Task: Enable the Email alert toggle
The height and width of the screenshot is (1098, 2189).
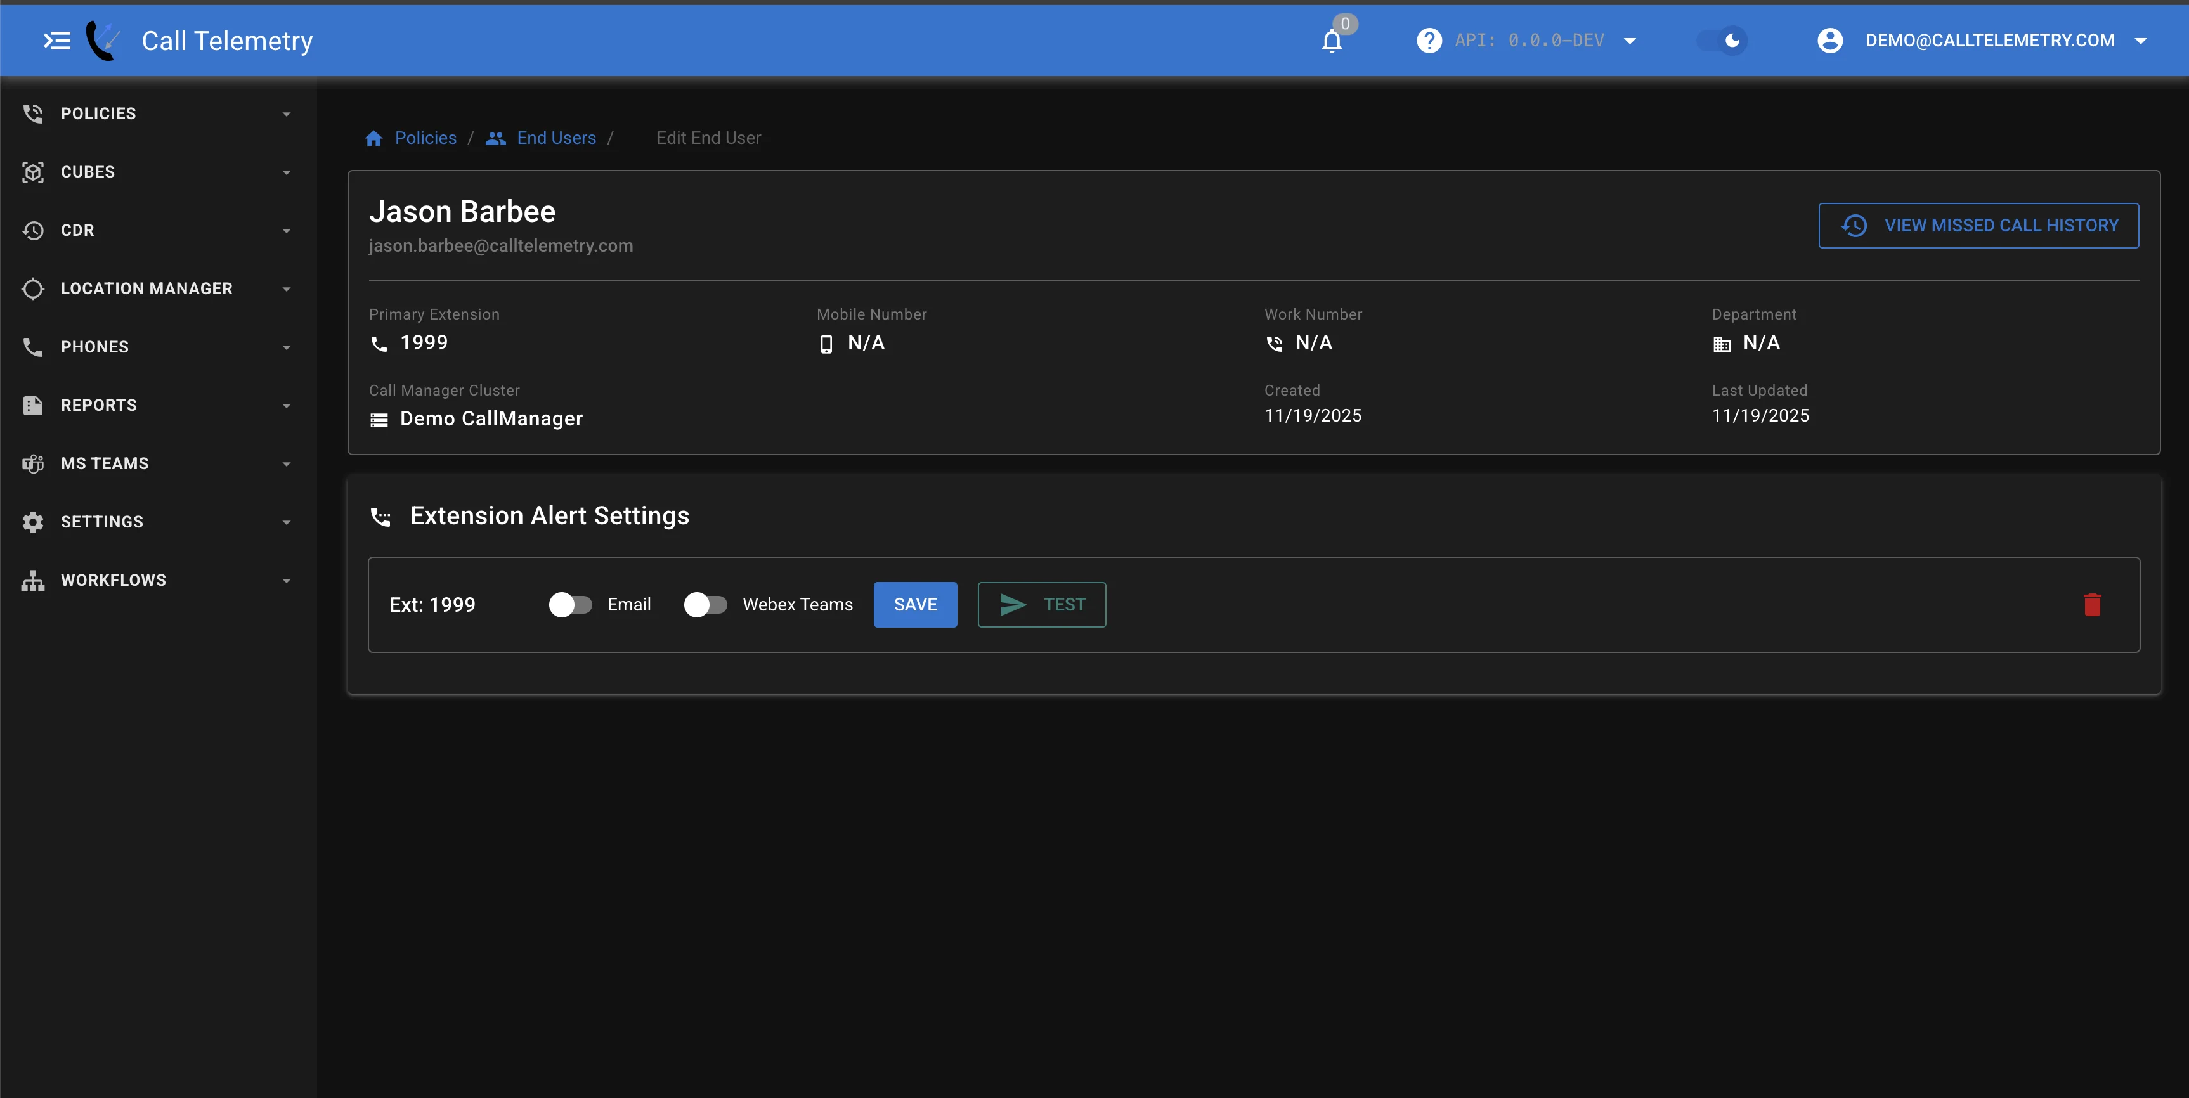Action: point(570,604)
